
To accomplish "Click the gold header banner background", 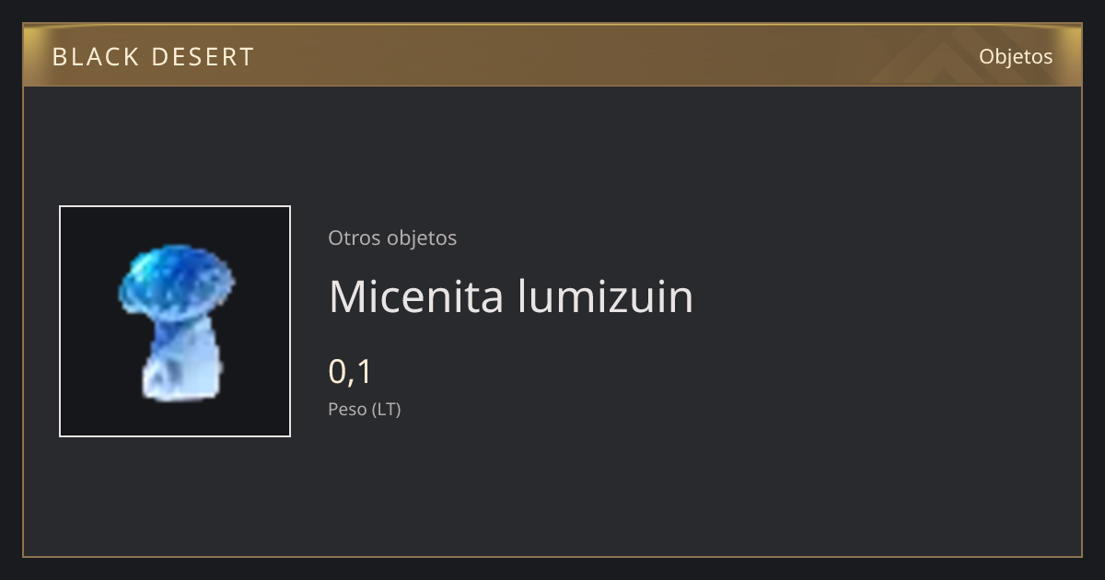I will (x=552, y=56).
